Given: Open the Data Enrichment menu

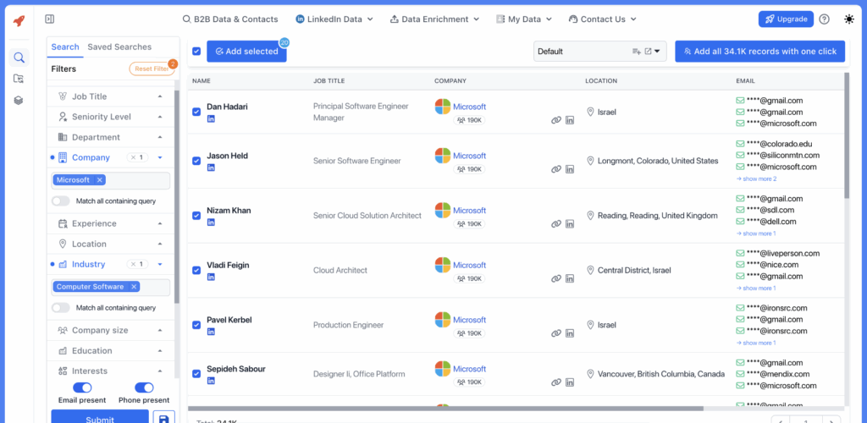Looking at the screenshot, I should tap(434, 19).
